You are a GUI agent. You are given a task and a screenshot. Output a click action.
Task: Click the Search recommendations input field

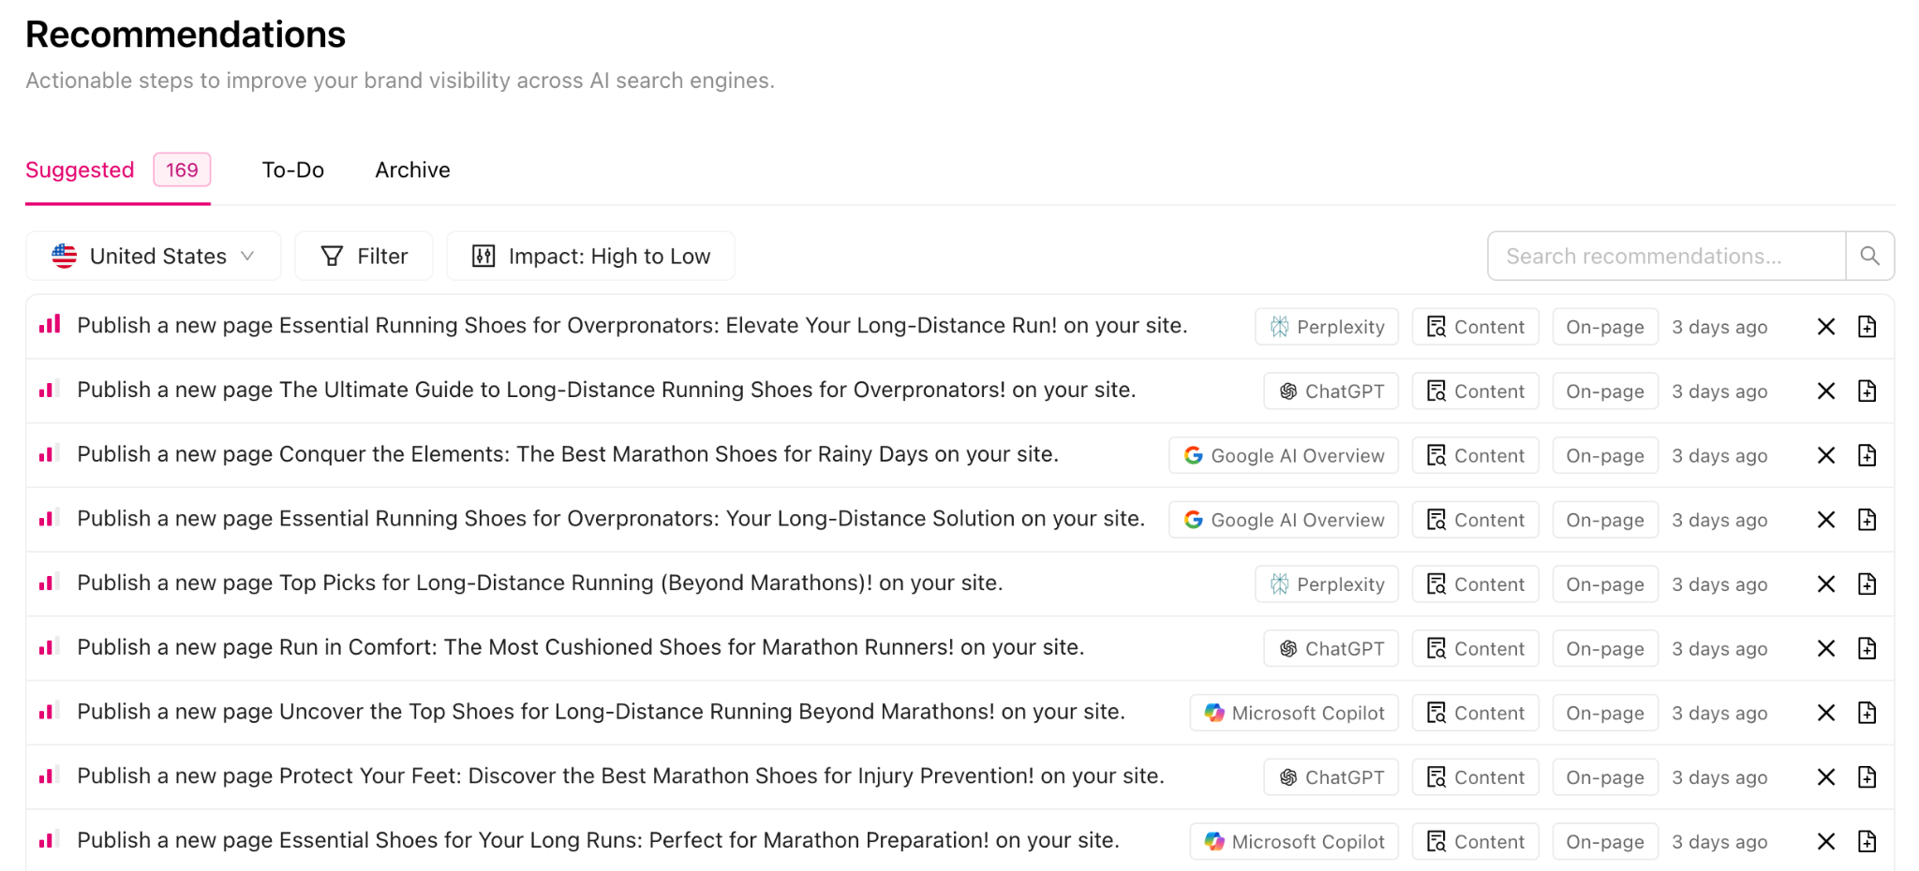pyautogui.click(x=1665, y=256)
